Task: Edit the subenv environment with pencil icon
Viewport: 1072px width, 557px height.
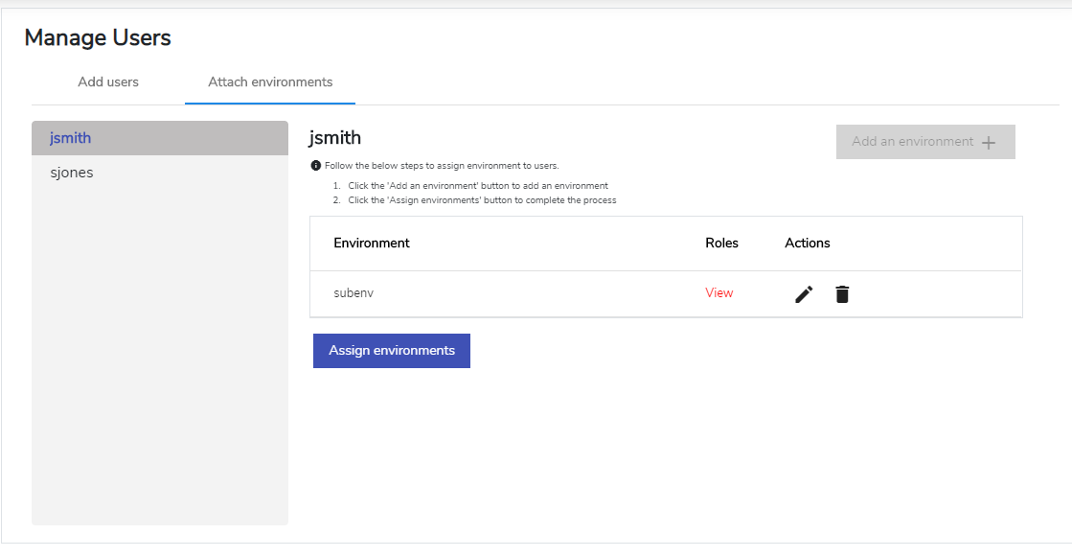Action: click(804, 294)
